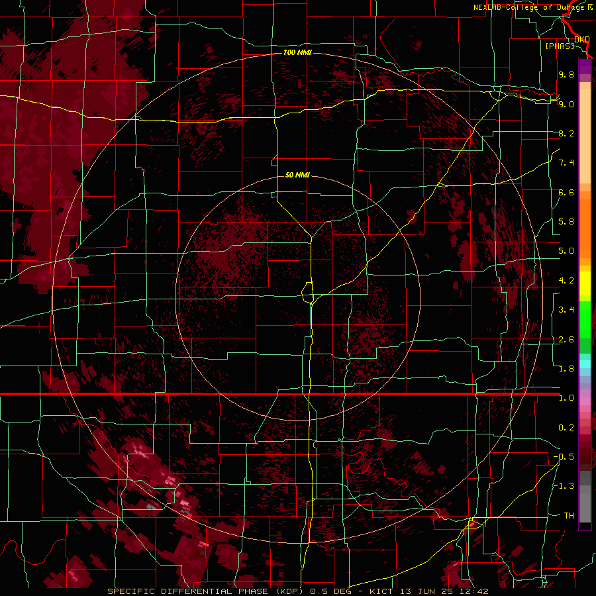Click the 5.0 value on the color scale
596x596 pixels.
(x=566, y=251)
